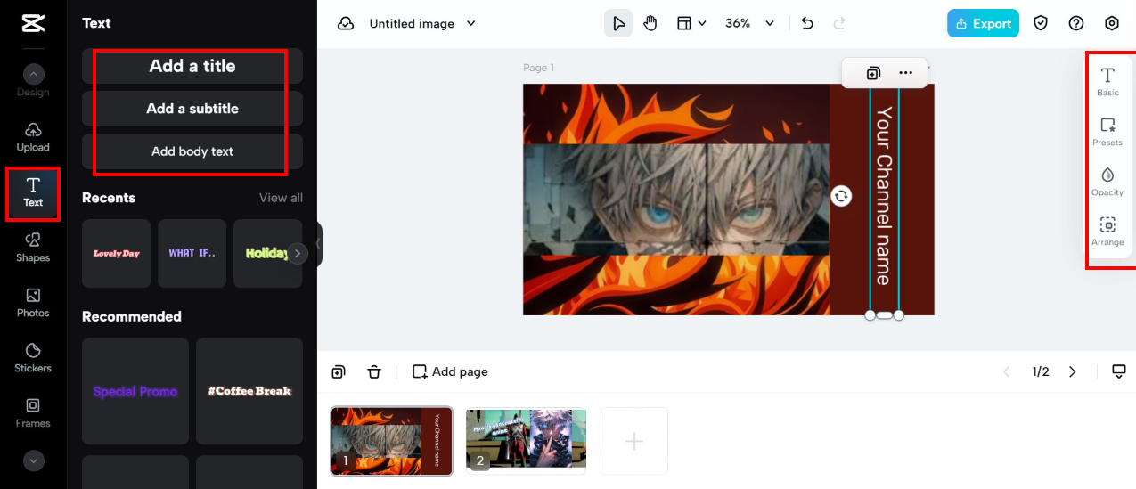
Task: Show next recent text styles arrow
Action: tap(298, 254)
